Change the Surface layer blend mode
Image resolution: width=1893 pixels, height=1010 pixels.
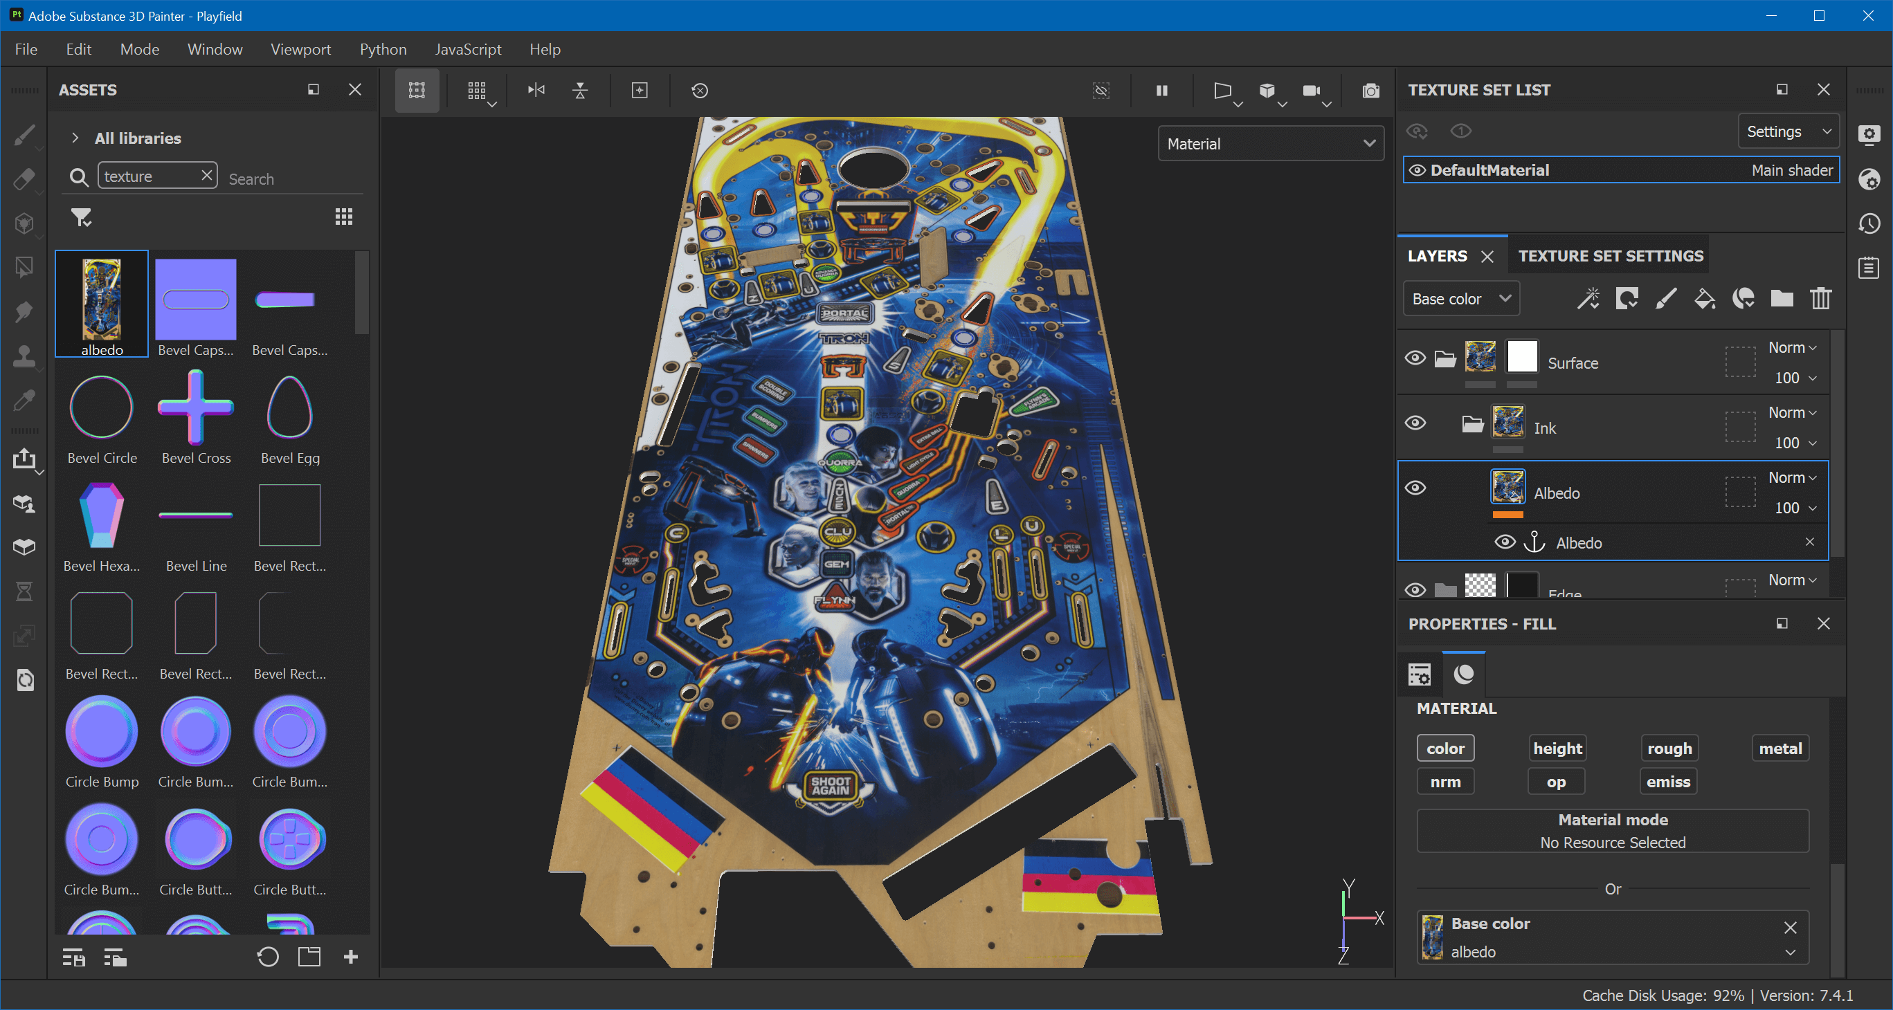1791,347
